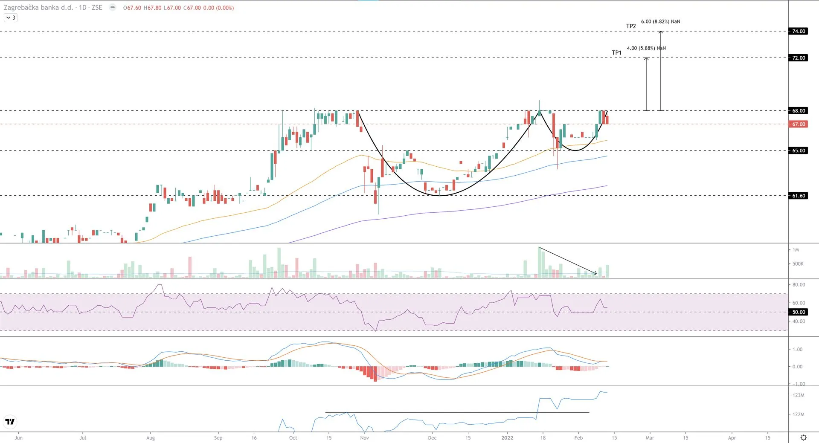Click RSI 50.00 midline label
This screenshot has width=819, height=443.
[x=798, y=312]
